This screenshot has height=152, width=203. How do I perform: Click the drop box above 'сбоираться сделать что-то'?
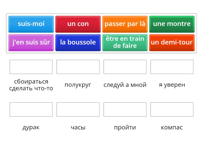tap(31, 67)
